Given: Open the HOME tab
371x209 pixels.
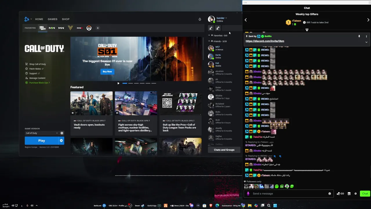Looking at the screenshot, I should [39, 19].
